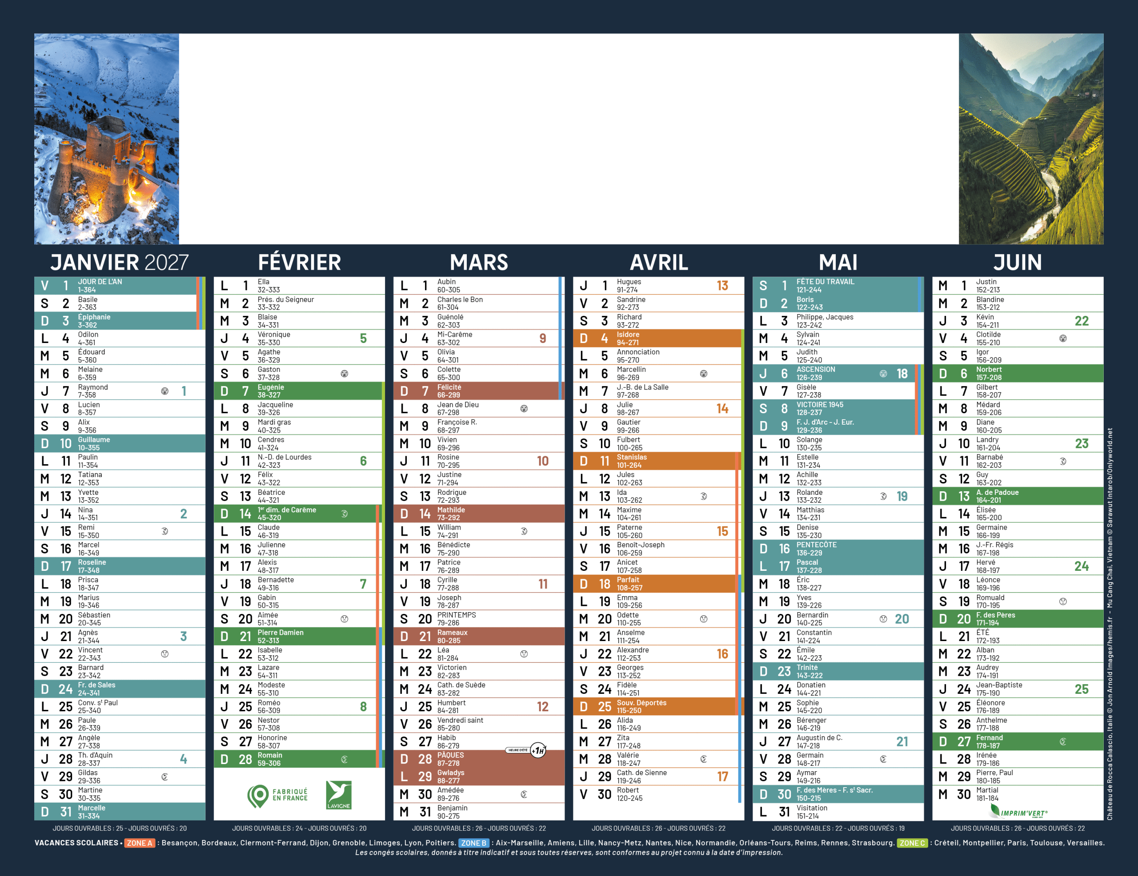1138x876 pixels.
Task: Click moon phase icon on February 28
Action: tap(345, 759)
